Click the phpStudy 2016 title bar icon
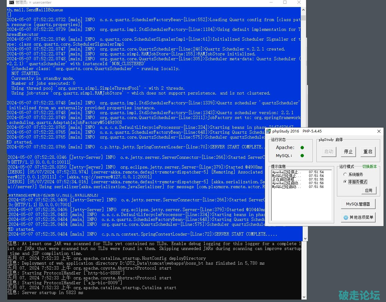Viewport: 386px width, 302px height. pyautogui.click(x=269, y=131)
